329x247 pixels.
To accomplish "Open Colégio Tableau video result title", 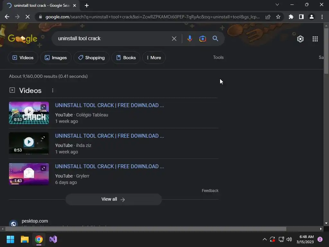I will click(110, 105).
